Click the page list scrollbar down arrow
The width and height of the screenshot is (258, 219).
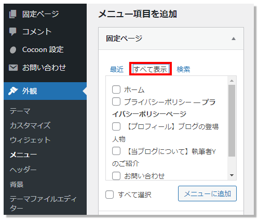(x=232, y=175)
